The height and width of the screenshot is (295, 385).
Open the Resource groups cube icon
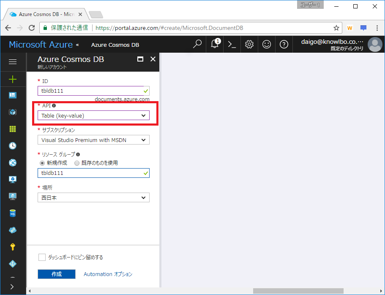[x=13, y=112]
